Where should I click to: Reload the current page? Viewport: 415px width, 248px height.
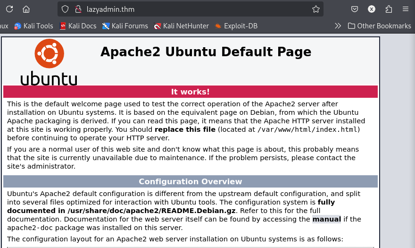pos(9,9)
